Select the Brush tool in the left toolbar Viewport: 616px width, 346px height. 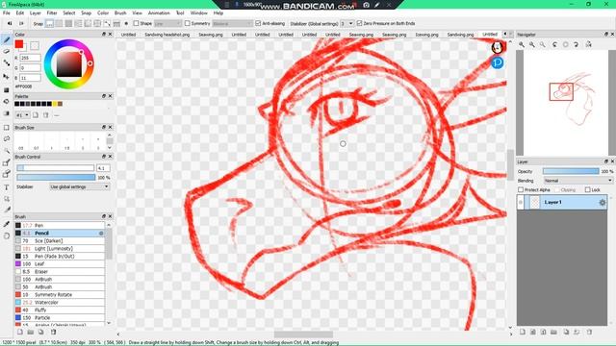click(x=7, y=39)
